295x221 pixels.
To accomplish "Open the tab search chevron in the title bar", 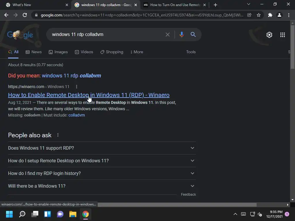I will point(249,4).
